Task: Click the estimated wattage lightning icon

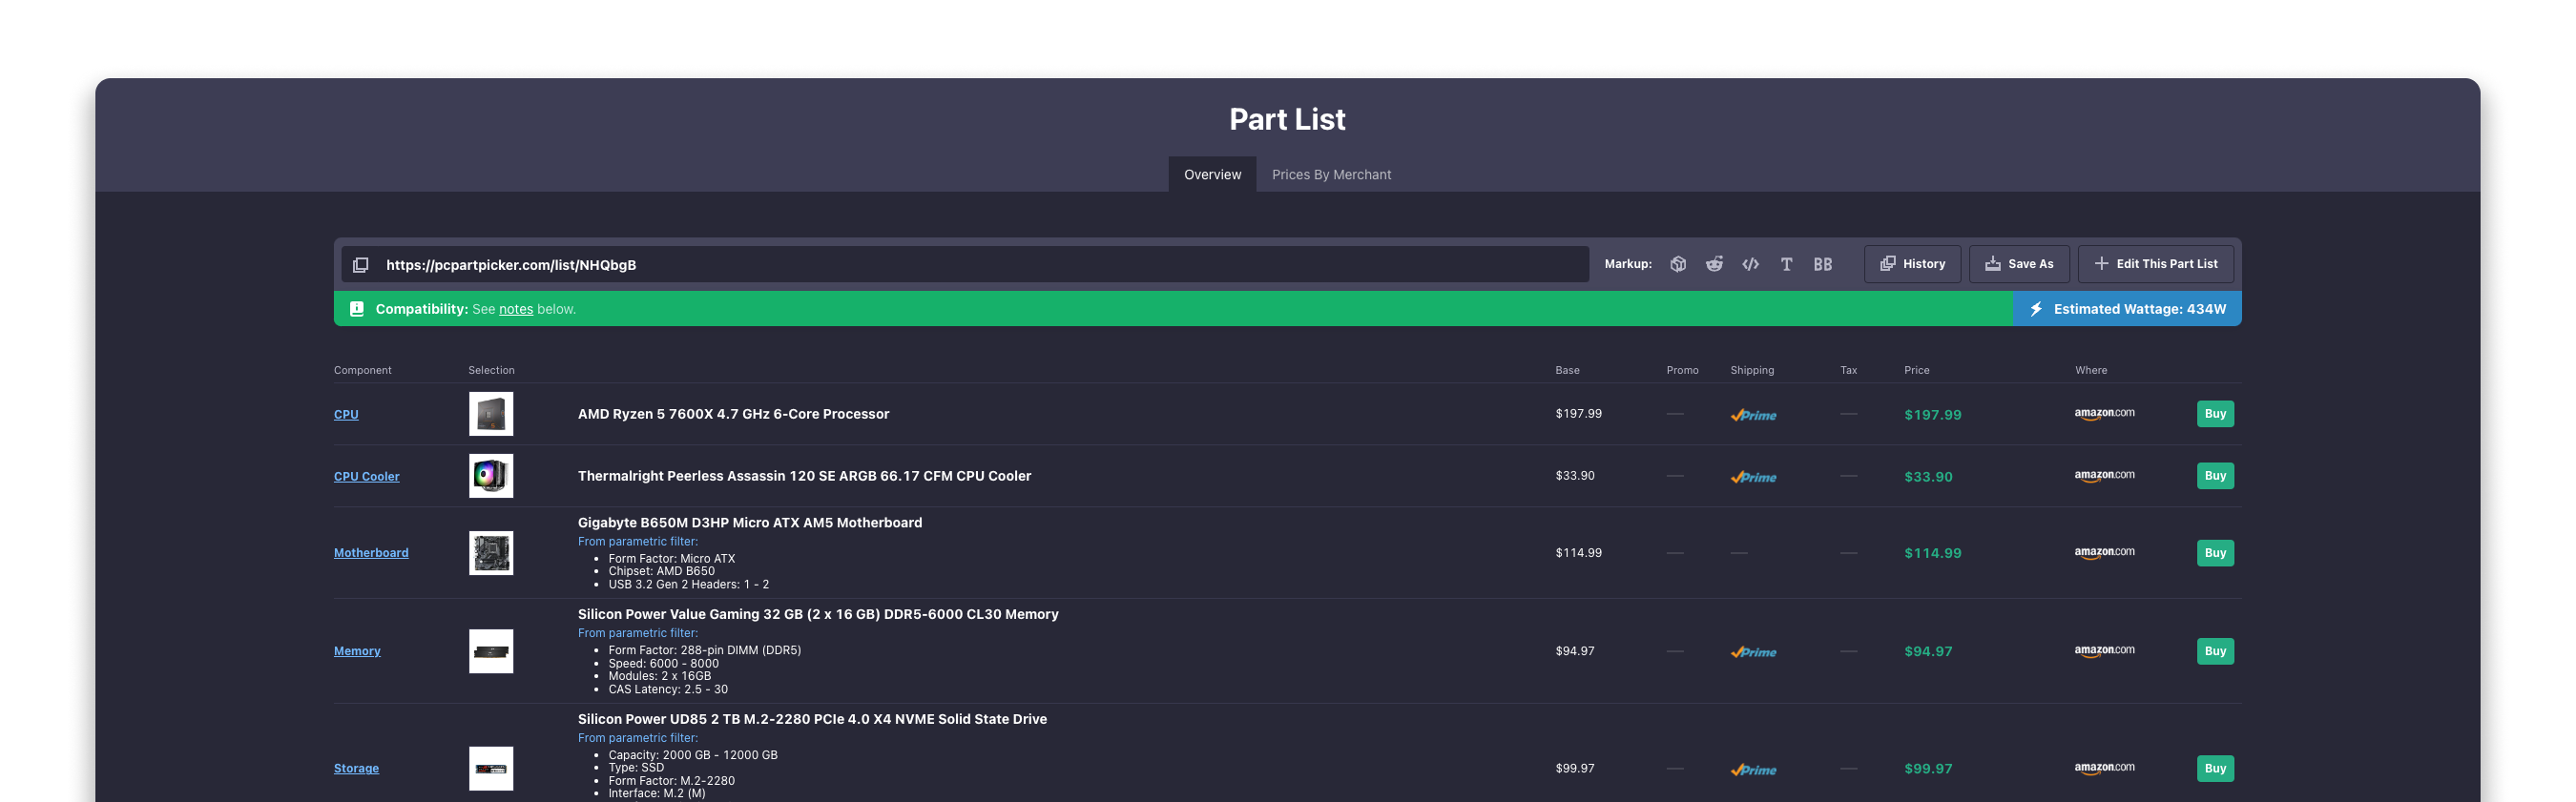Action: [2036, 309]
